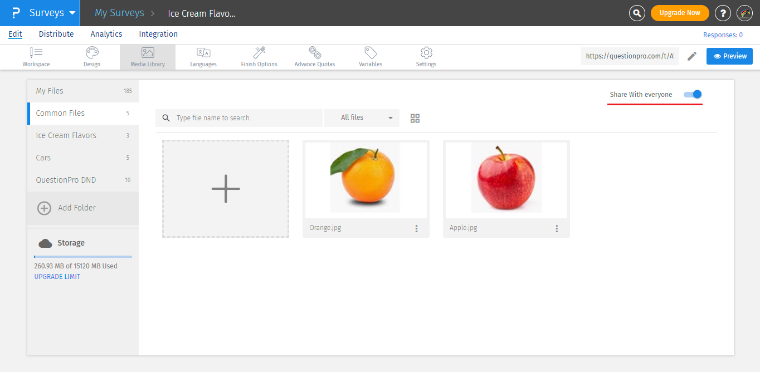The height and width of the screenshot is (372, 760).
Task: Open the user profile avatar icon
Action: [745, 13]
